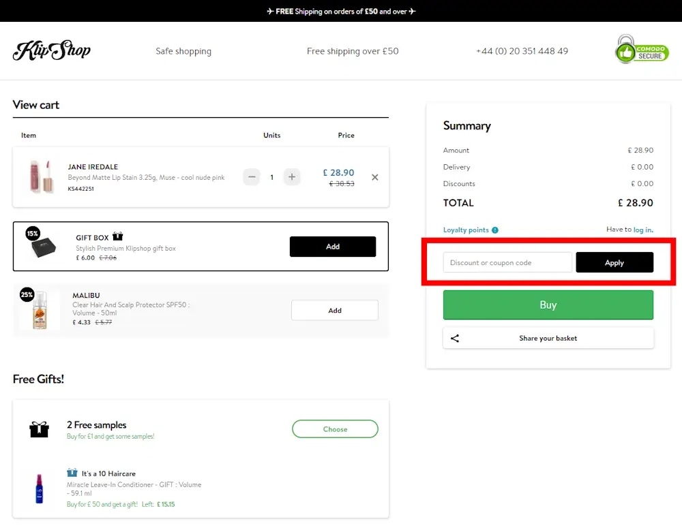The height and width of the screenshot is (528, 682).
Task: Click the quantity value 1
Action: pyautogui.click(x=272, y=177)
